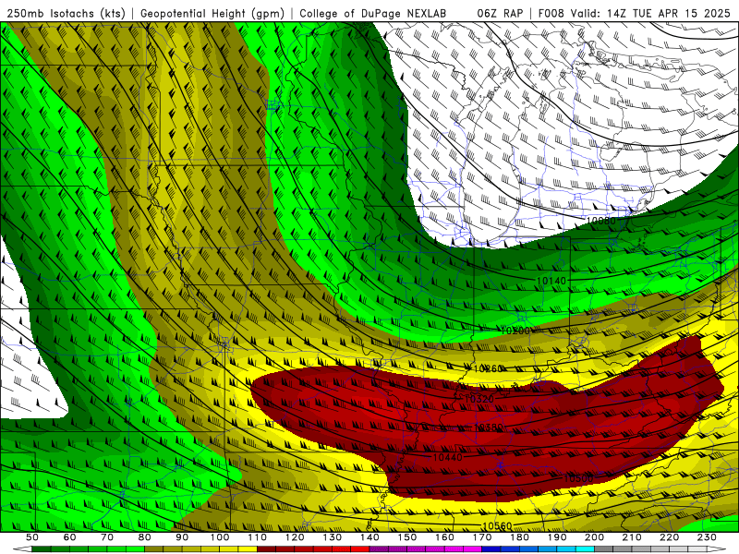Click the legend value 50
Screen dimensions: 739x554
click(32, 537)
